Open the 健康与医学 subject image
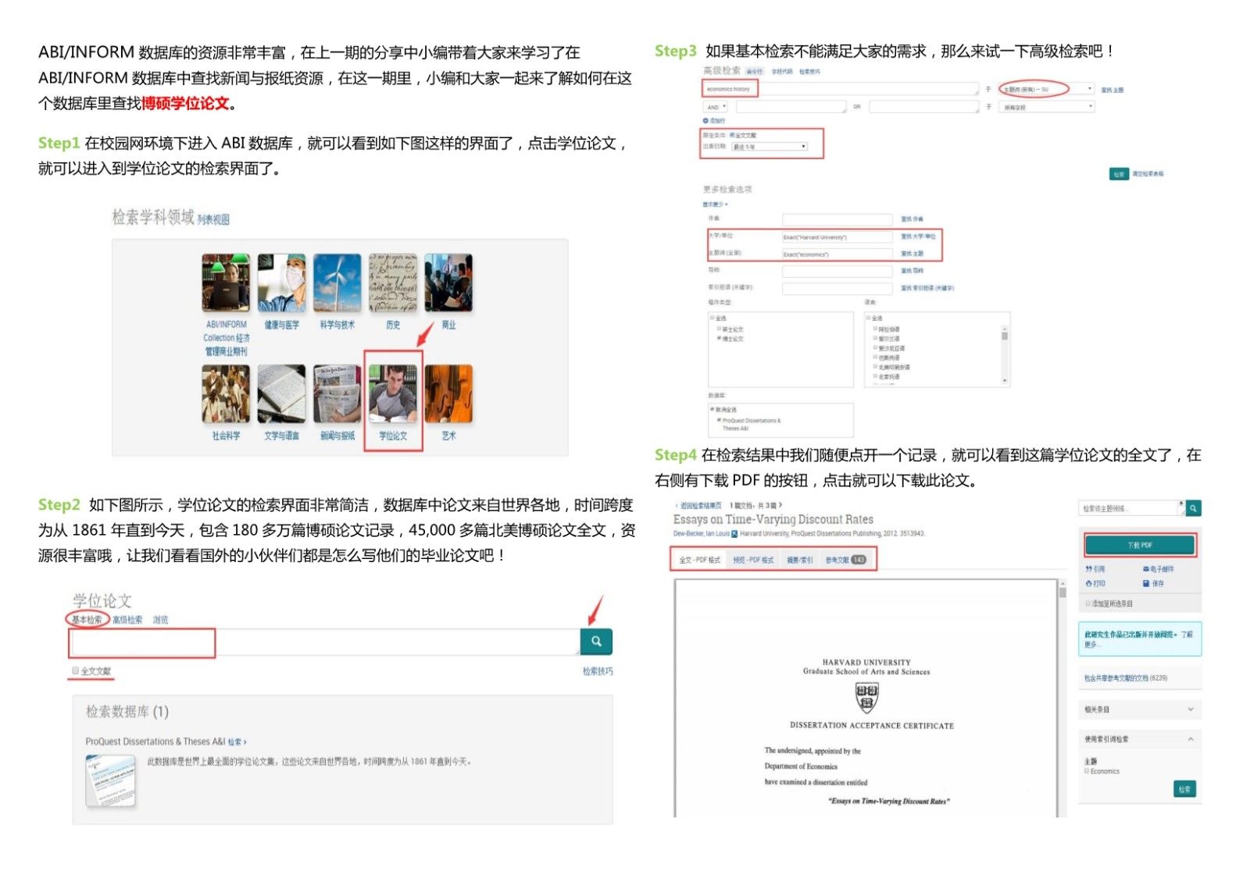Screen dimensions: 1250x883 (281, 283)
